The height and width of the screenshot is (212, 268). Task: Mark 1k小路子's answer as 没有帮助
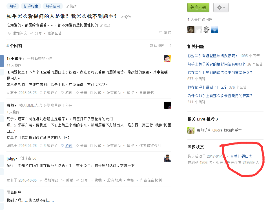[114, 93]
